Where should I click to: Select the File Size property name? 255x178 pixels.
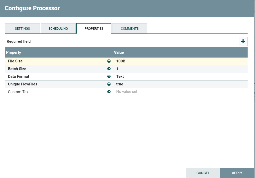pos(15,61)
